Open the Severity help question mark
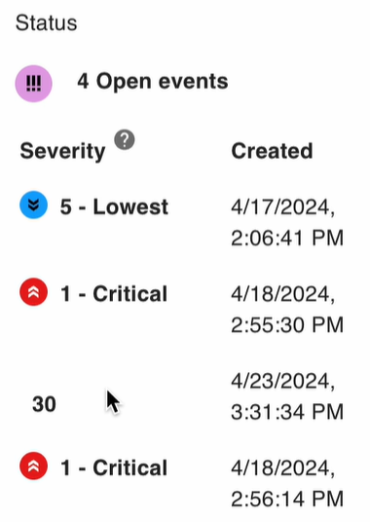 click(x=125, y=140)
